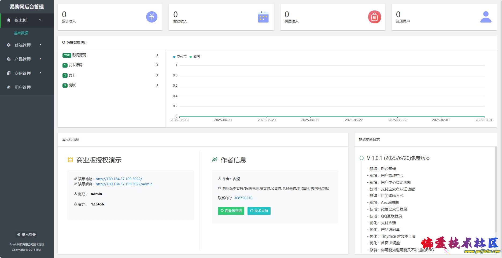
Task: Select the 基础数据 submenu item
Action: (21, 33)
